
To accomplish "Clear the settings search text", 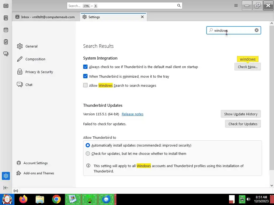I will (257, 30).
